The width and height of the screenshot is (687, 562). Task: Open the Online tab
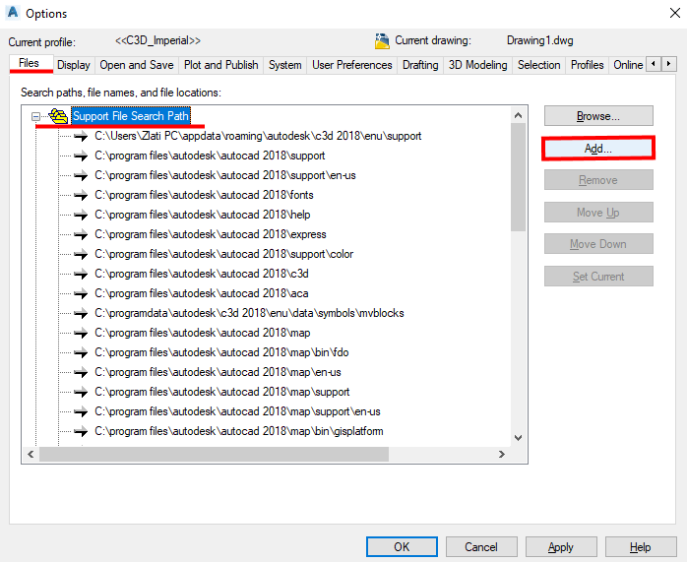627,65
